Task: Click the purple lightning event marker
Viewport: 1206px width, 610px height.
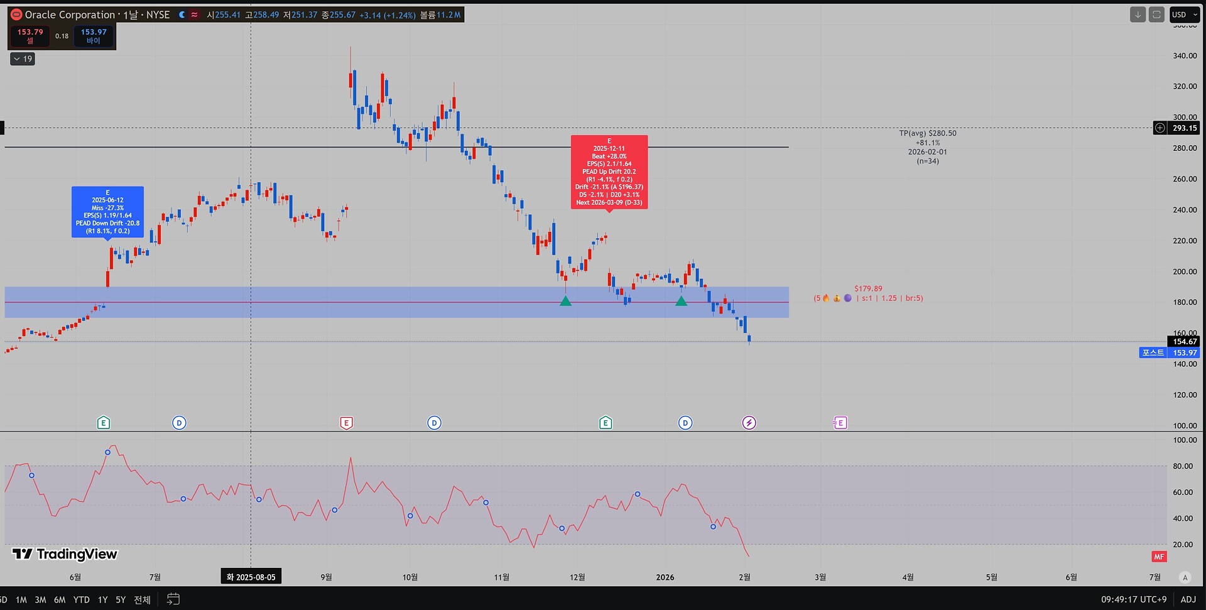Action: point(749,423)
